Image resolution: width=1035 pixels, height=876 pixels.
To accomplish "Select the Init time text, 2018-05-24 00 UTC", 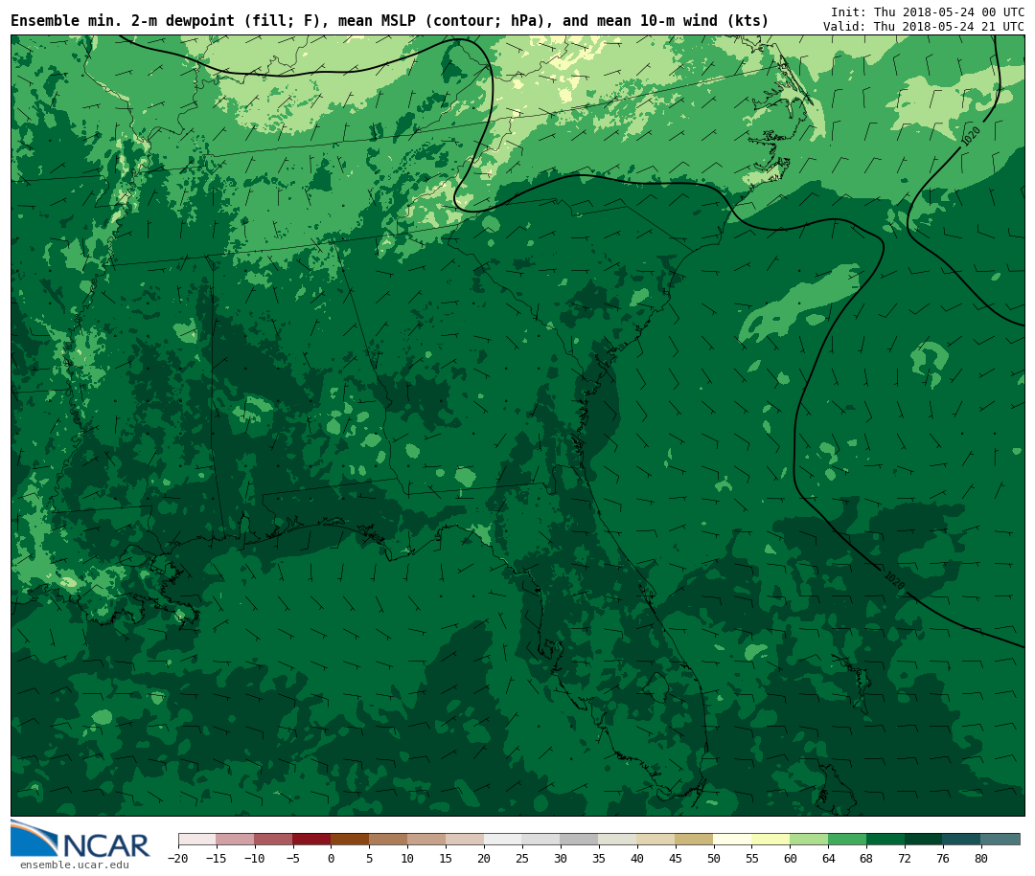I will point(927,12).
